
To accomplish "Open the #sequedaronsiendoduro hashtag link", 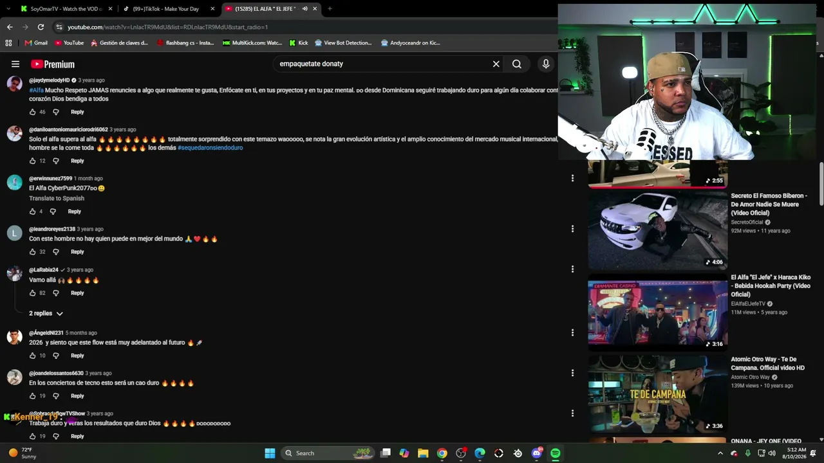I will click(211, 148).
